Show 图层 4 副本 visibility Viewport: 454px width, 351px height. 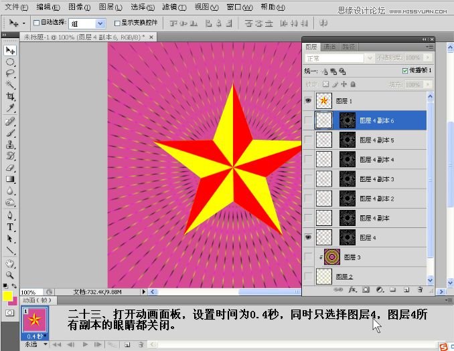click(x=308, y=218)
